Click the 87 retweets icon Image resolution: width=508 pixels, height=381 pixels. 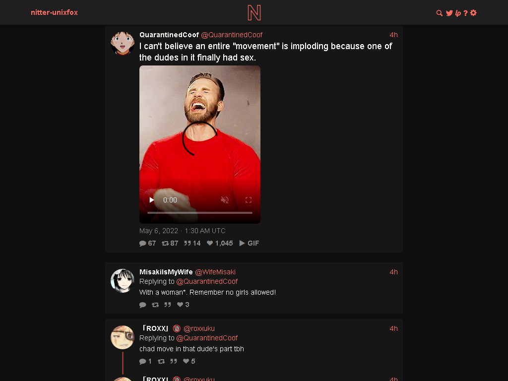(165, 243)
